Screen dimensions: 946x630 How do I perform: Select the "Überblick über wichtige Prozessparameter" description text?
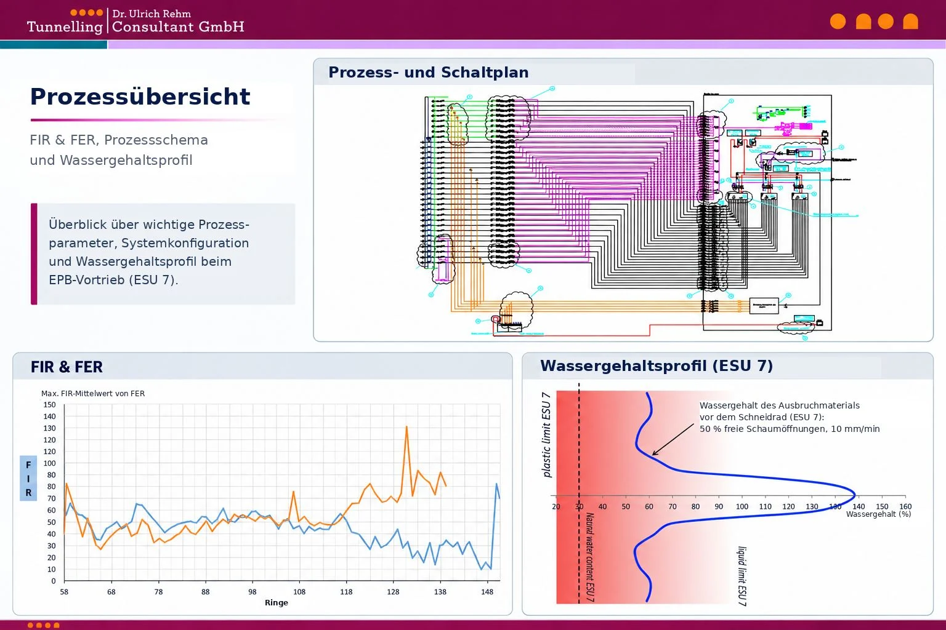[149, 252]
